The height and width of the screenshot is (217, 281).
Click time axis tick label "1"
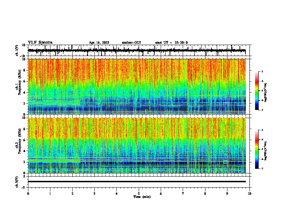[x=50, y=194]
